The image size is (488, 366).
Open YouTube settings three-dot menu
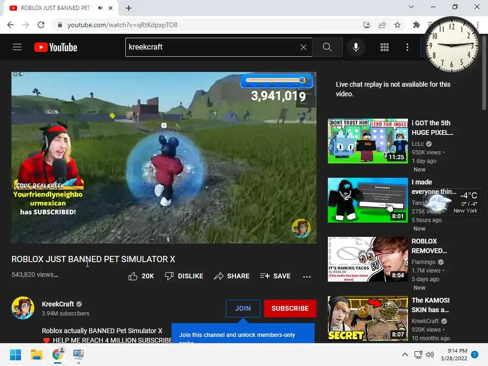pos(407,47)
